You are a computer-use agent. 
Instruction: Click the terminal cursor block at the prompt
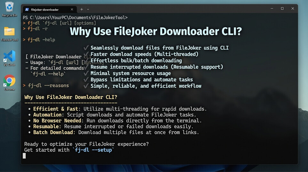pos(24,156)
